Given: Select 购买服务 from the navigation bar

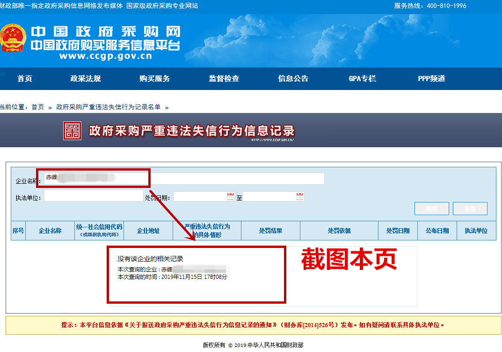Looking at the screenshot, I should pyautogui.click(x=154, y=79).
